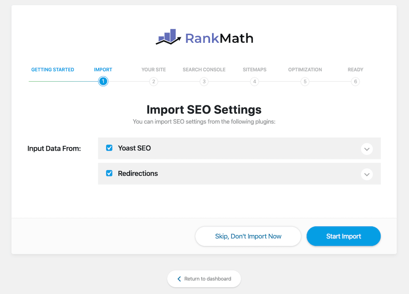
Task: Expand the Yoast SEO options chevron
Action: [x=367, y=149]
